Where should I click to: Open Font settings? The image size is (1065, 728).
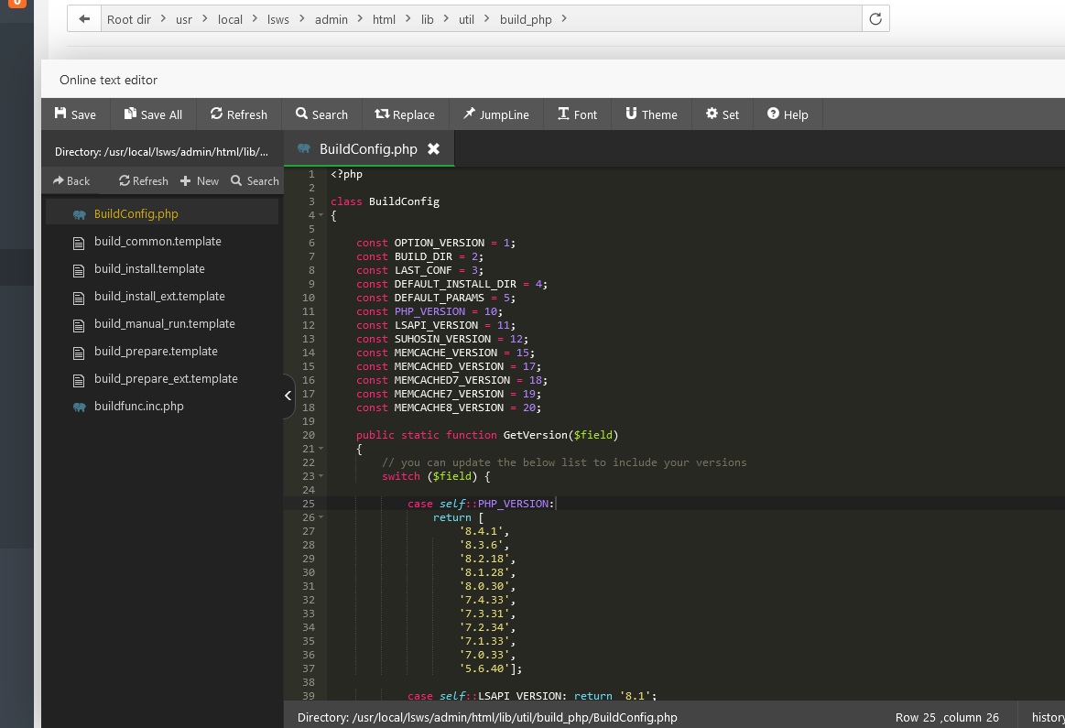click(577, 114)
